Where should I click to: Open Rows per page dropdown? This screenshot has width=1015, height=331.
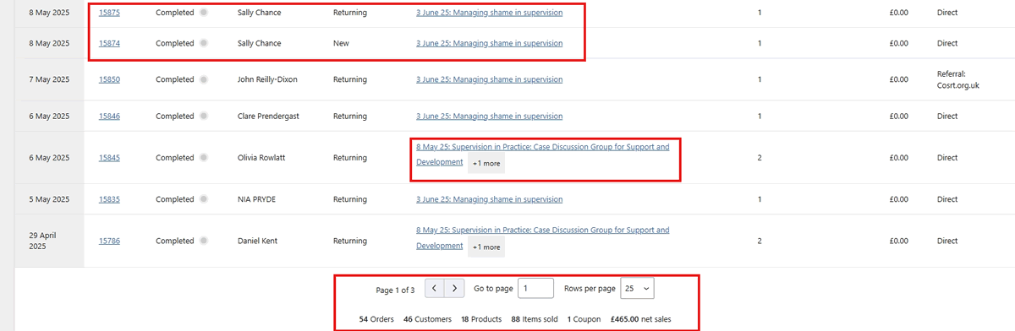[x=637, y=289]
